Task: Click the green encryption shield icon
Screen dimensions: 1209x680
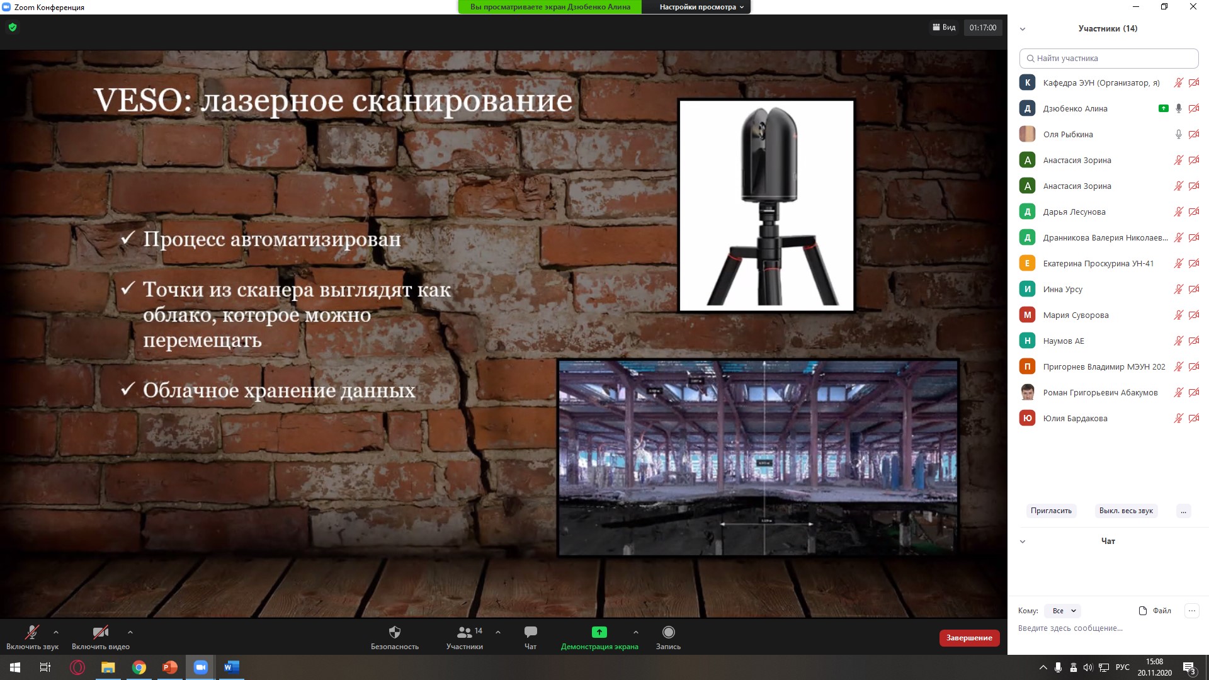Action: pos(13,27)
